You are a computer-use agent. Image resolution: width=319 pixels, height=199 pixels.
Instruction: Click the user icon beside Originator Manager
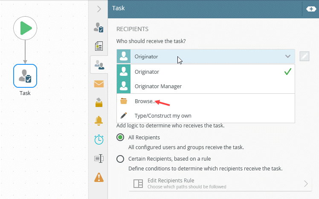point(124,86)
